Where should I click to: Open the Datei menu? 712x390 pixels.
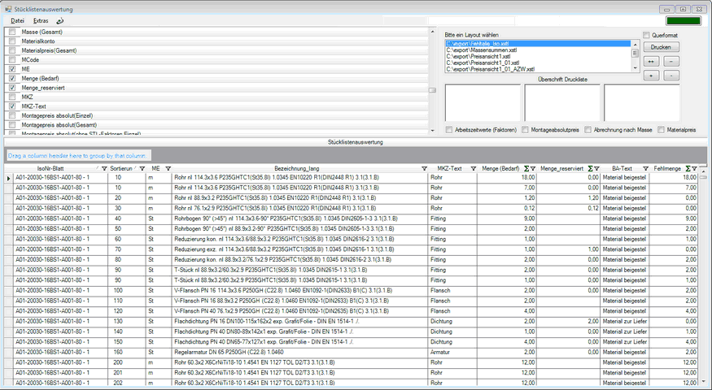pos(17,19)
